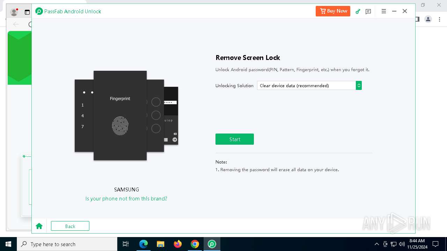Close the PassFab Android Unlock window

pos(405,11)
